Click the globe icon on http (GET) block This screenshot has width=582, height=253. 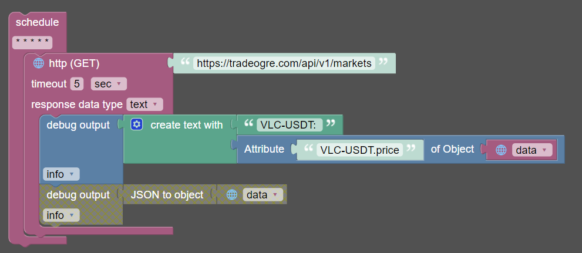[x=39, y=63]
